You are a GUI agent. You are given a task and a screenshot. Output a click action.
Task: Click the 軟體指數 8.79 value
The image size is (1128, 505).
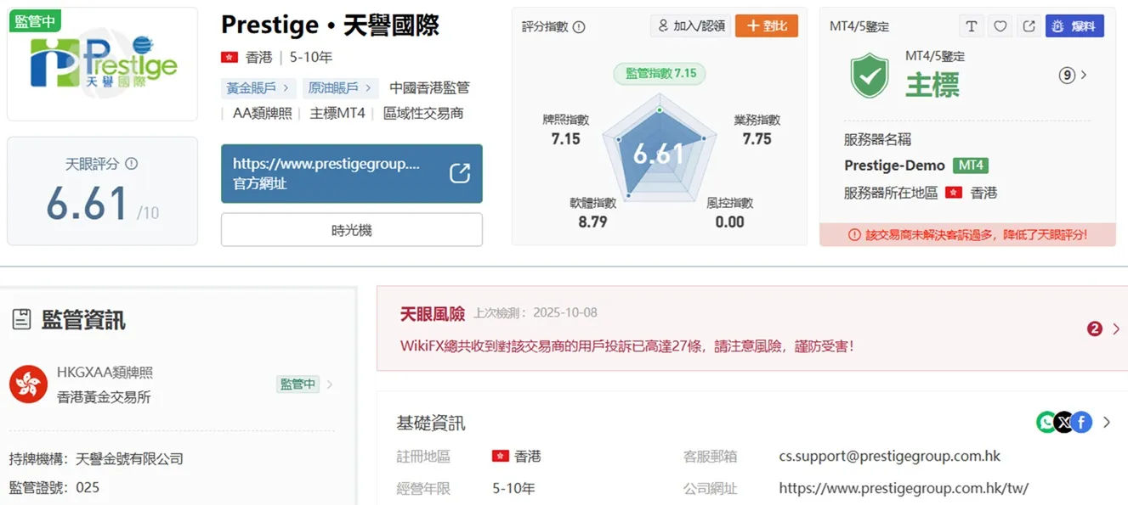click(592, 222)
